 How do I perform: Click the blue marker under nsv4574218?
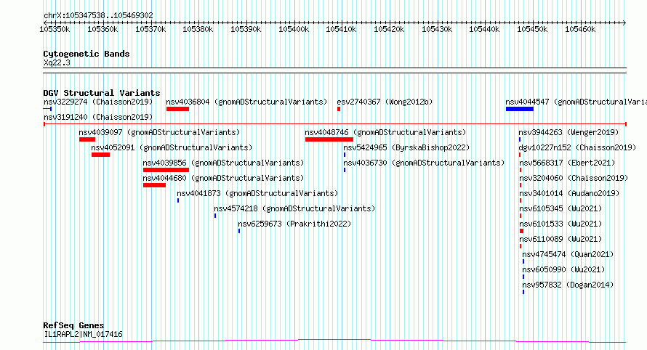215,216
